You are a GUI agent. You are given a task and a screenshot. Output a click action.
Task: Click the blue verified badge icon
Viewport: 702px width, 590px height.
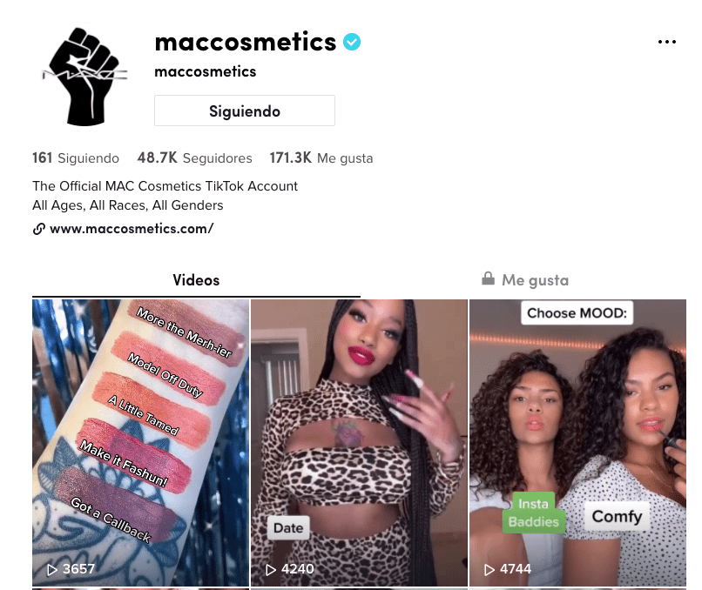[x=352, y=42]
